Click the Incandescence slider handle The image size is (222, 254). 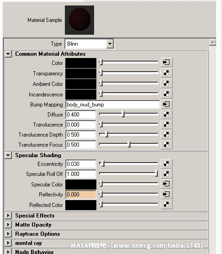(101, 94)
